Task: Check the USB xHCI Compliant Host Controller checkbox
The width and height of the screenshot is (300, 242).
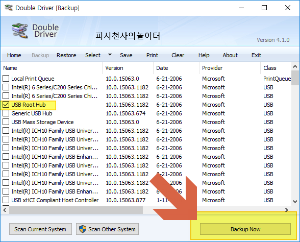Action: tap(6, 200)
